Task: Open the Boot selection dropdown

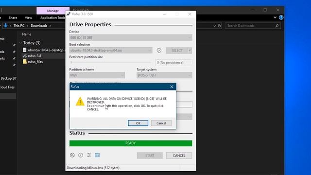Action: (x=111, y=51)
